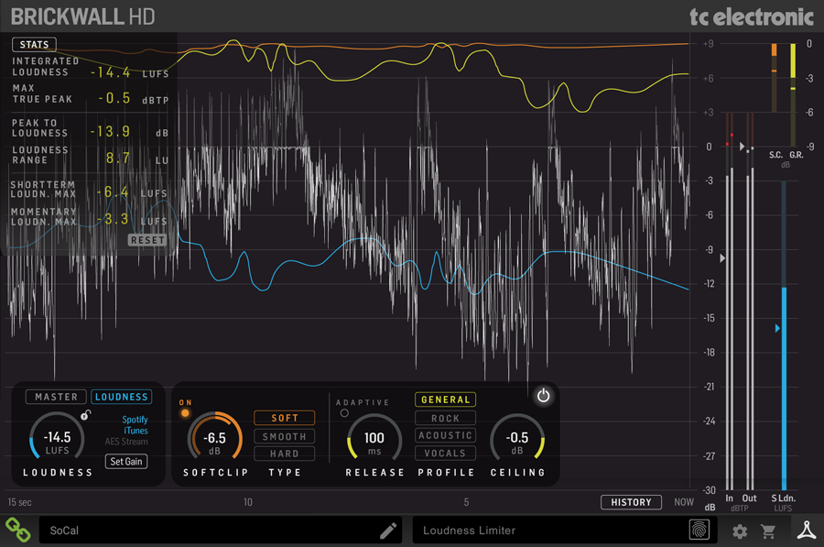Screen dimensions: 824x547
Task: Open the shopping cart store icon
Action: tap(769, 531)
